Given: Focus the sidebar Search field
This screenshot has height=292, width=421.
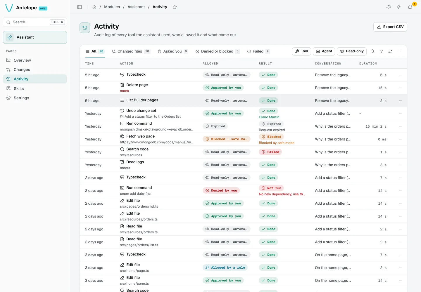Looking at the screenshot, I should 35,22.
